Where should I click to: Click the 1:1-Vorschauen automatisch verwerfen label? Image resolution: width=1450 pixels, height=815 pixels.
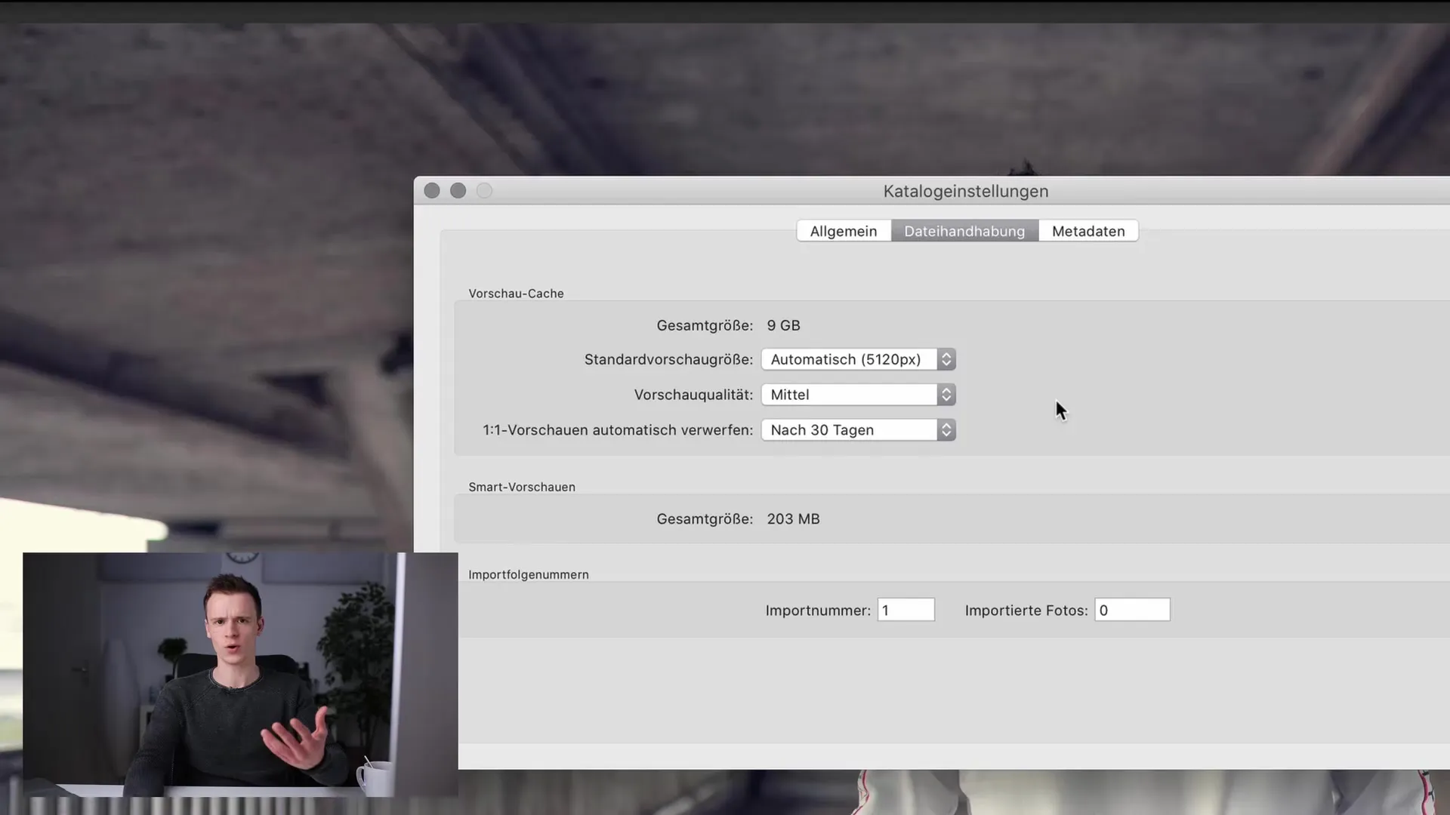(618, 430)
